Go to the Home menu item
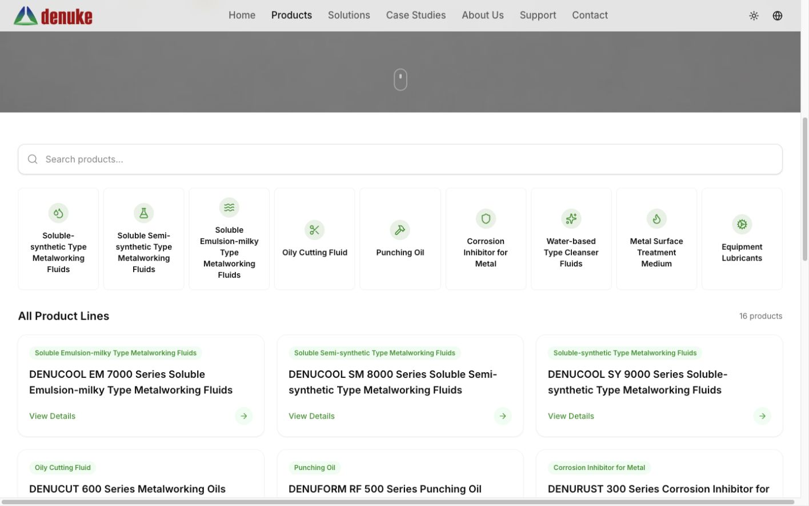The image size is (809, 506). tap(242, 15)
